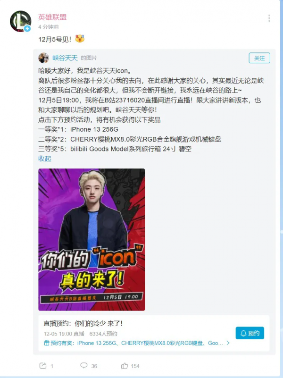Click the 36 comment count

(94, 366)
